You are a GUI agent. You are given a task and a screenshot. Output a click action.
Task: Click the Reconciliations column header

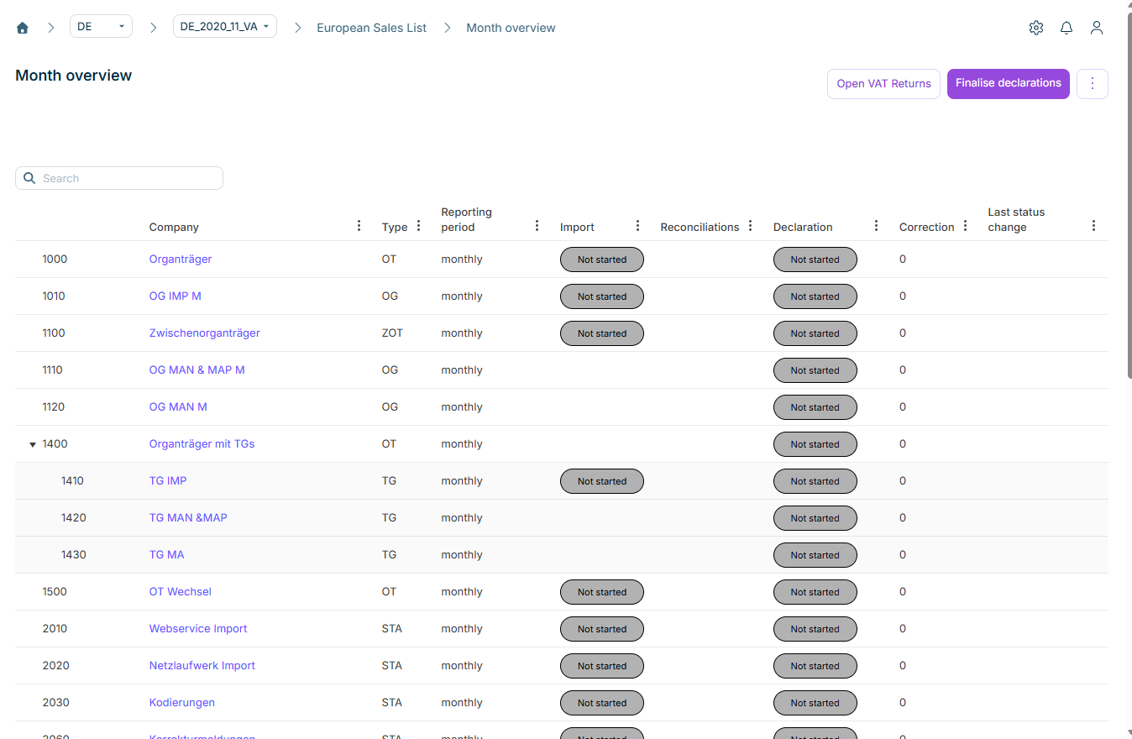(700, 227)
